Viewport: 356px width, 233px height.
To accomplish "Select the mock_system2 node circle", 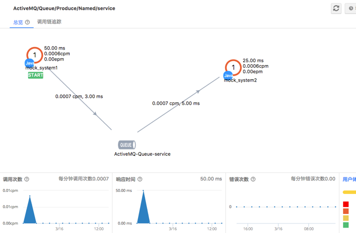I will (233, 67).
